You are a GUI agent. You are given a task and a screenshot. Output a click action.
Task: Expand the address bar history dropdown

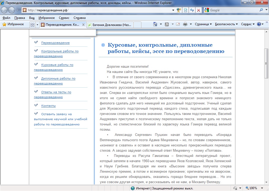click(173, 10)
